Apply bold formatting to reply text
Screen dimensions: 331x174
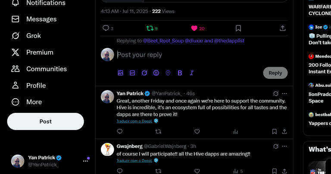(x=180, y=73)
